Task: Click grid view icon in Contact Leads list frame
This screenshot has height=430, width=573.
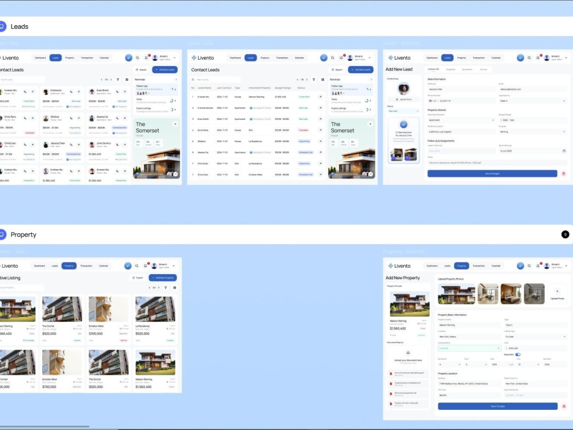Action: coord(323,79)
